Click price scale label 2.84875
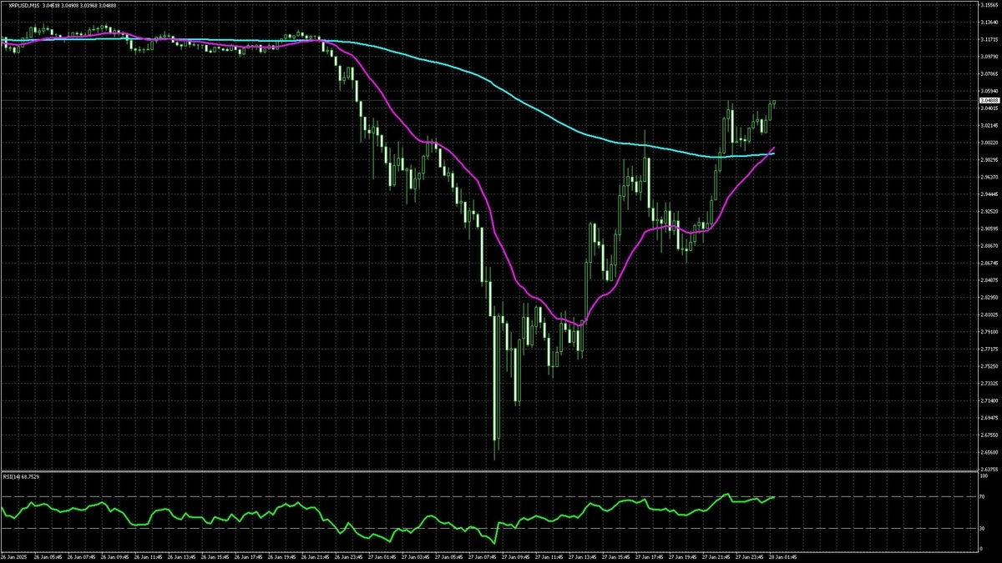 989,280
